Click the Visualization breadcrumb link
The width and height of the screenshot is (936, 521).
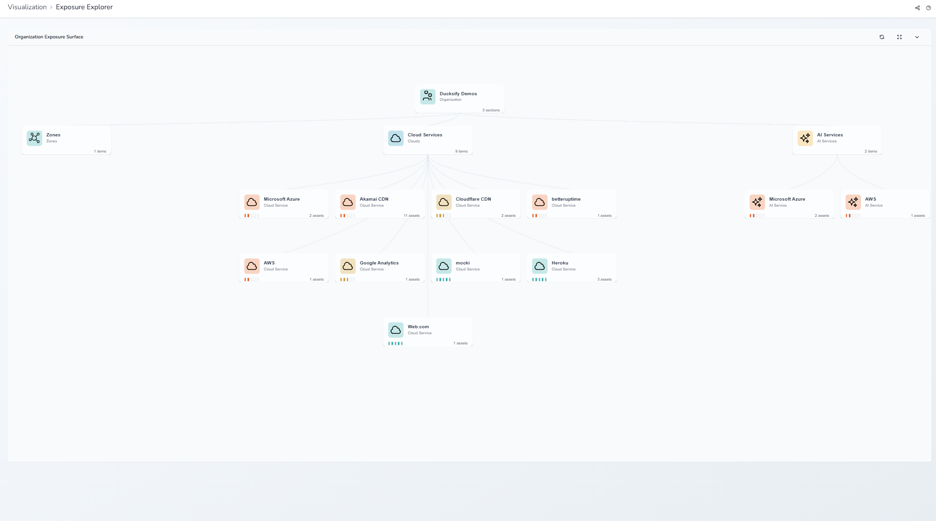[x=27, y=7]
